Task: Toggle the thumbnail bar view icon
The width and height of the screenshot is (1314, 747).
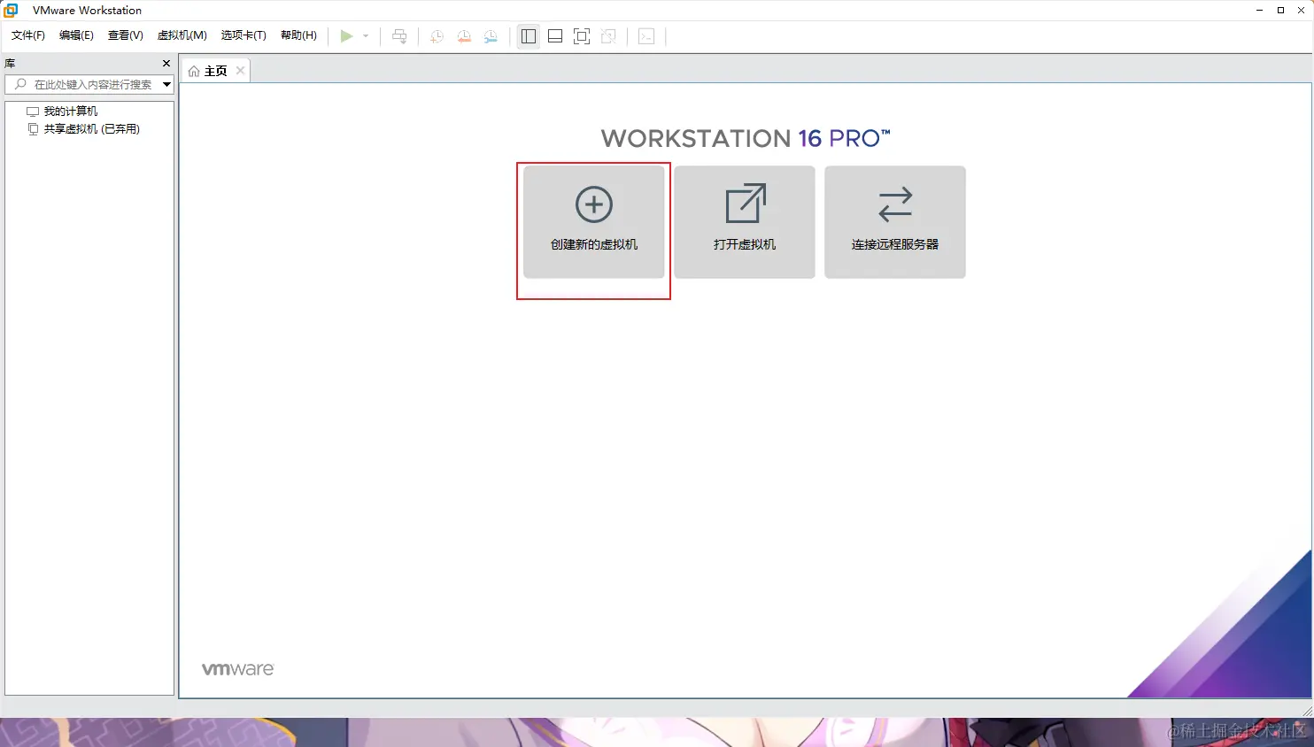Action: coord(555,36)
